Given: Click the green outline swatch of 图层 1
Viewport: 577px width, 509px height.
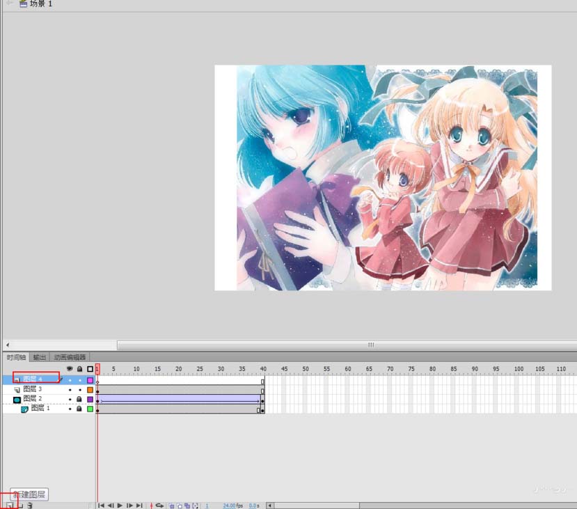Looking at the screenshot, I should point(90,409).
